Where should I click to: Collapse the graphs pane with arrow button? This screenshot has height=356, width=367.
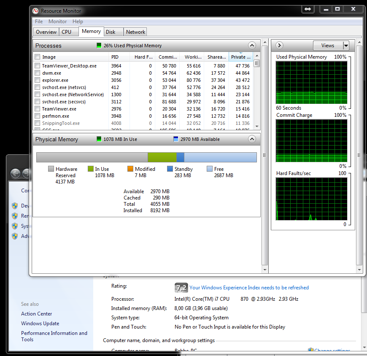tap(279, 45)
